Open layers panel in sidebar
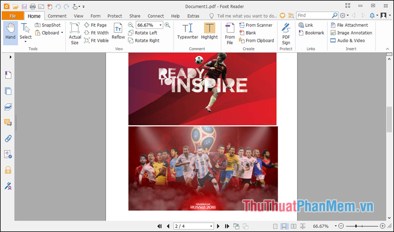 click(x=8, y=107)
